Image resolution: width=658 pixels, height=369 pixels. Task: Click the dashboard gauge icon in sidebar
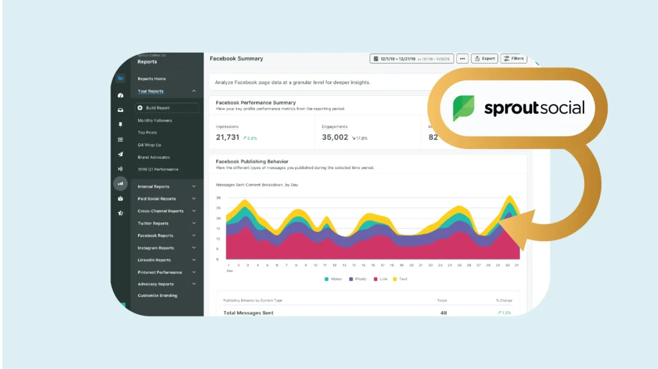click(120, 95)
